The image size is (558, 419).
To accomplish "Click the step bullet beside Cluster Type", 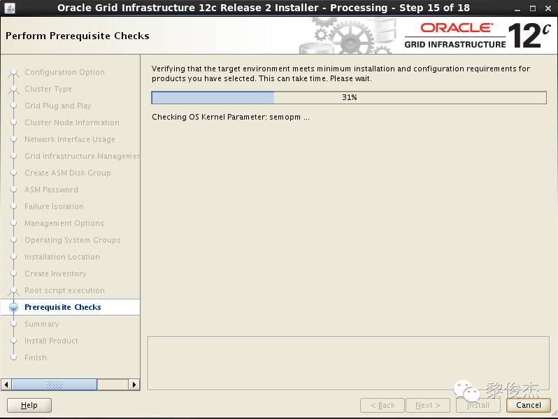I will [13, 89].
